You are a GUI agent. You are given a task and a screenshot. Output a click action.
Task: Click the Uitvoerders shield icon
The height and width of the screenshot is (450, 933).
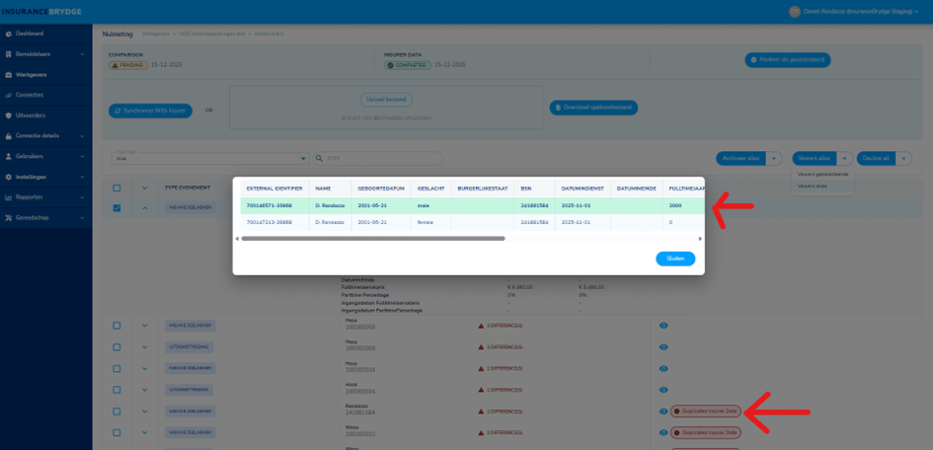click(8, 115)
